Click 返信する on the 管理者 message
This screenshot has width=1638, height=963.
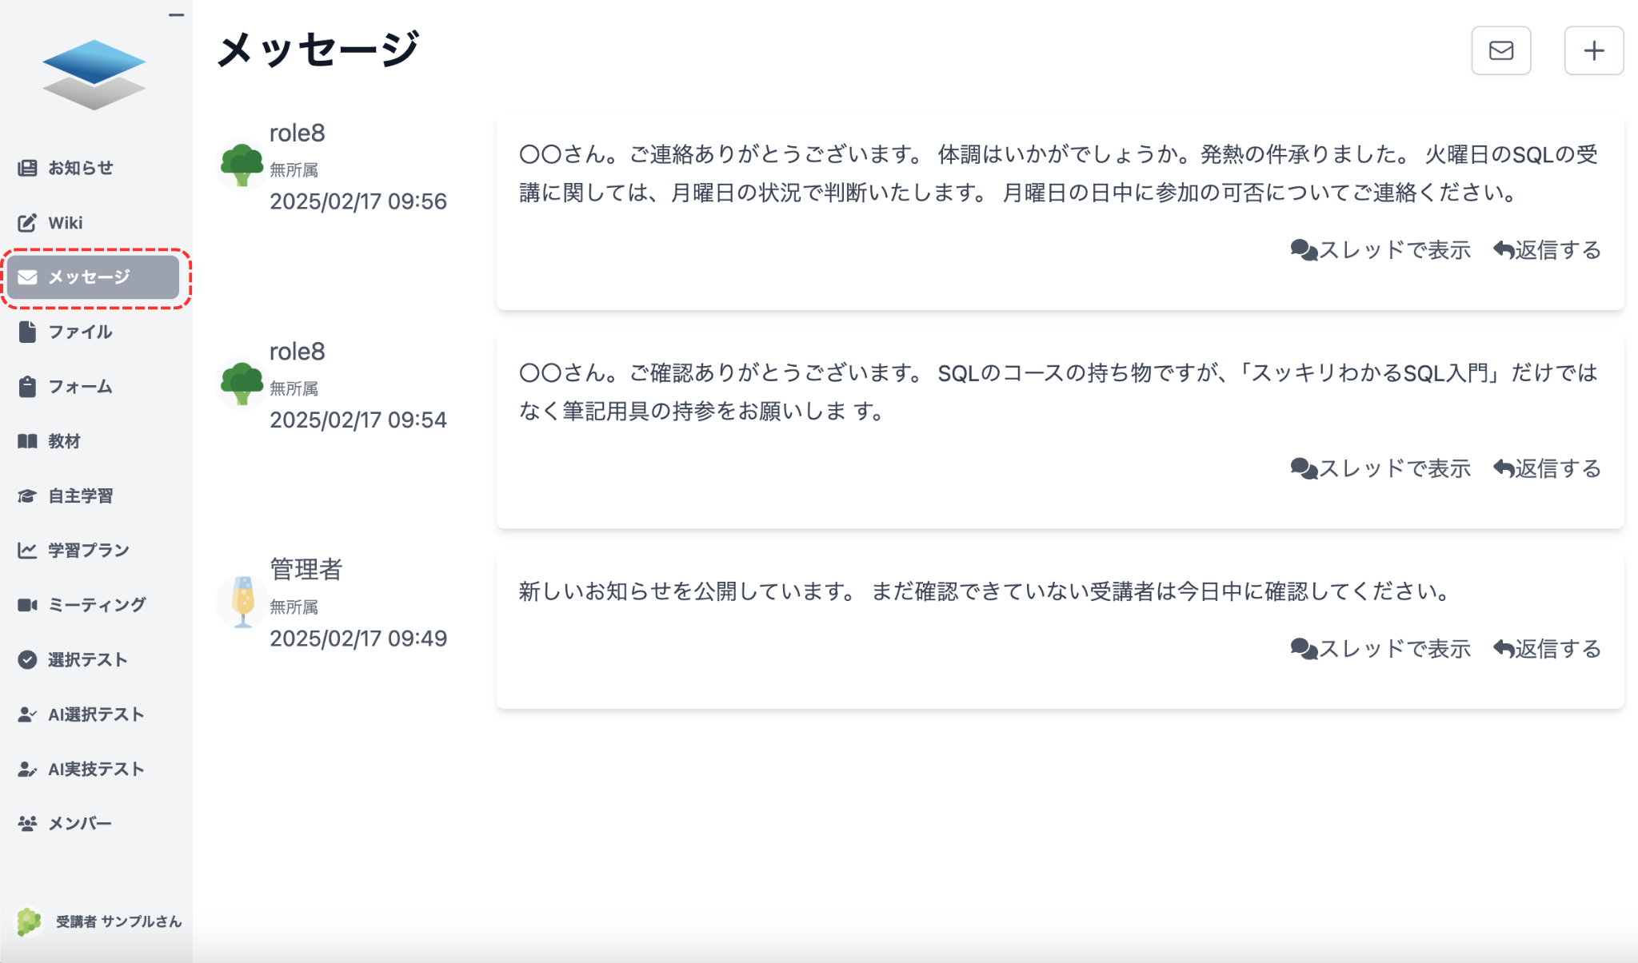pos(1545,648)
